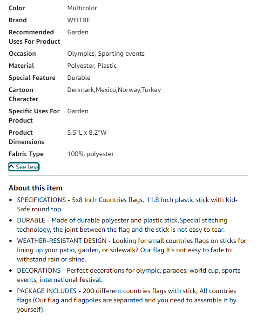Click the PACKAGE INCLUDES bullet text

tap(127, 300)
